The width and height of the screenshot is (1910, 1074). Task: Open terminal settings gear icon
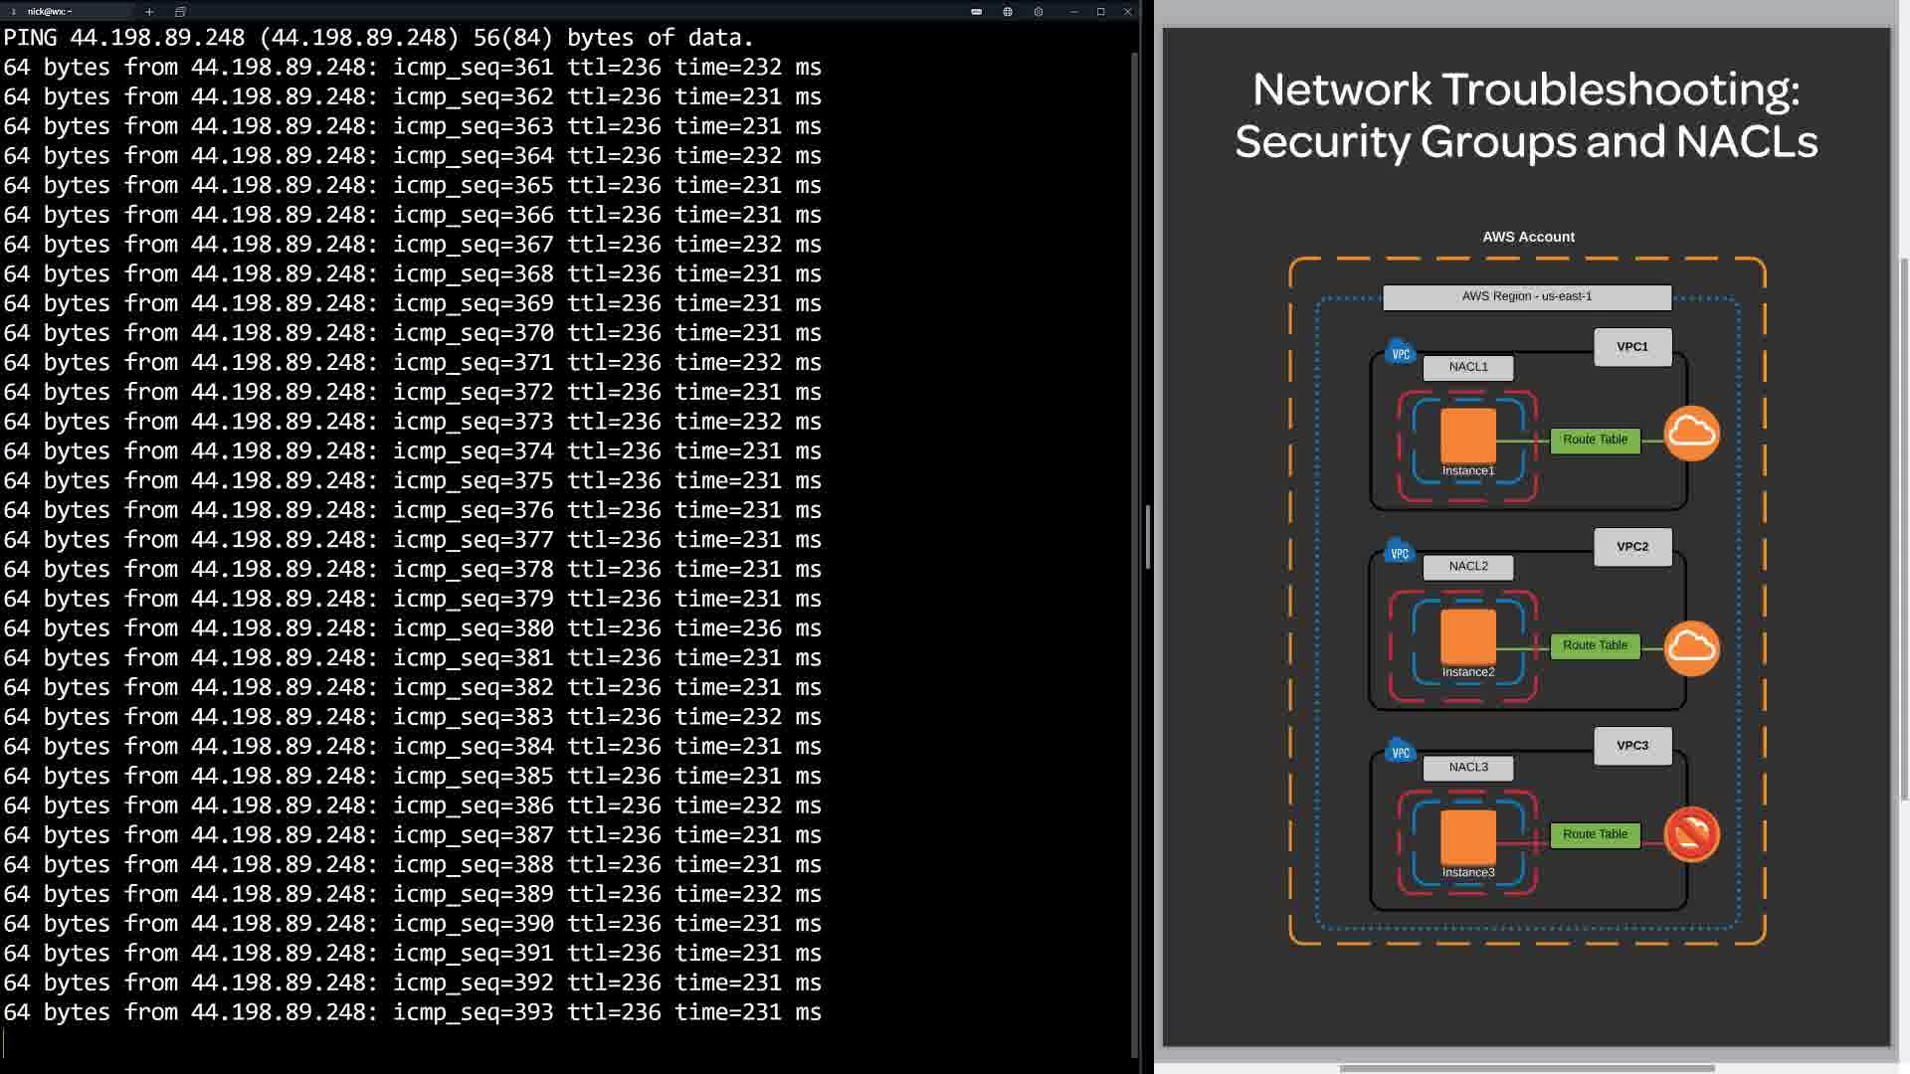pyautogui.click(x=1039, y=12)
